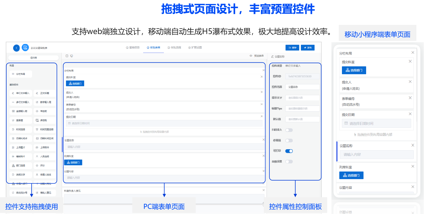Viewport: 424px width, 214px height.
Task: Click the blue back arrow button
Action: click(x=16, y=48)
